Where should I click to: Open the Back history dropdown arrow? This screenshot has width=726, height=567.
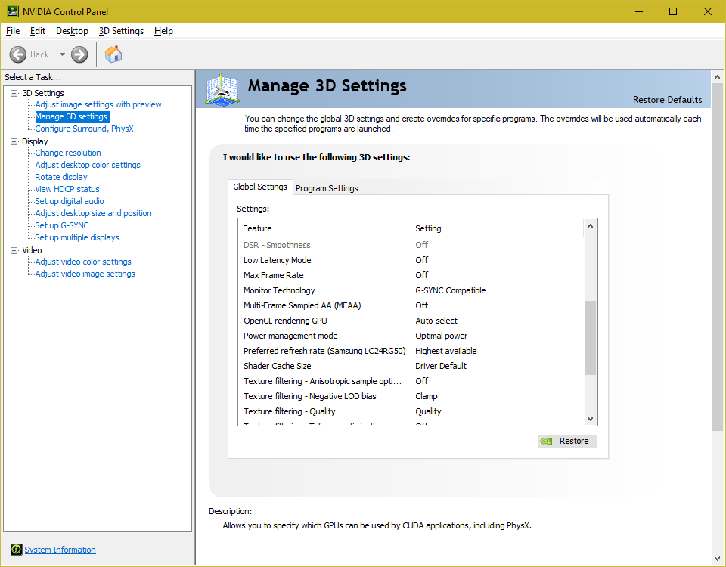click(x=62, y=54)
